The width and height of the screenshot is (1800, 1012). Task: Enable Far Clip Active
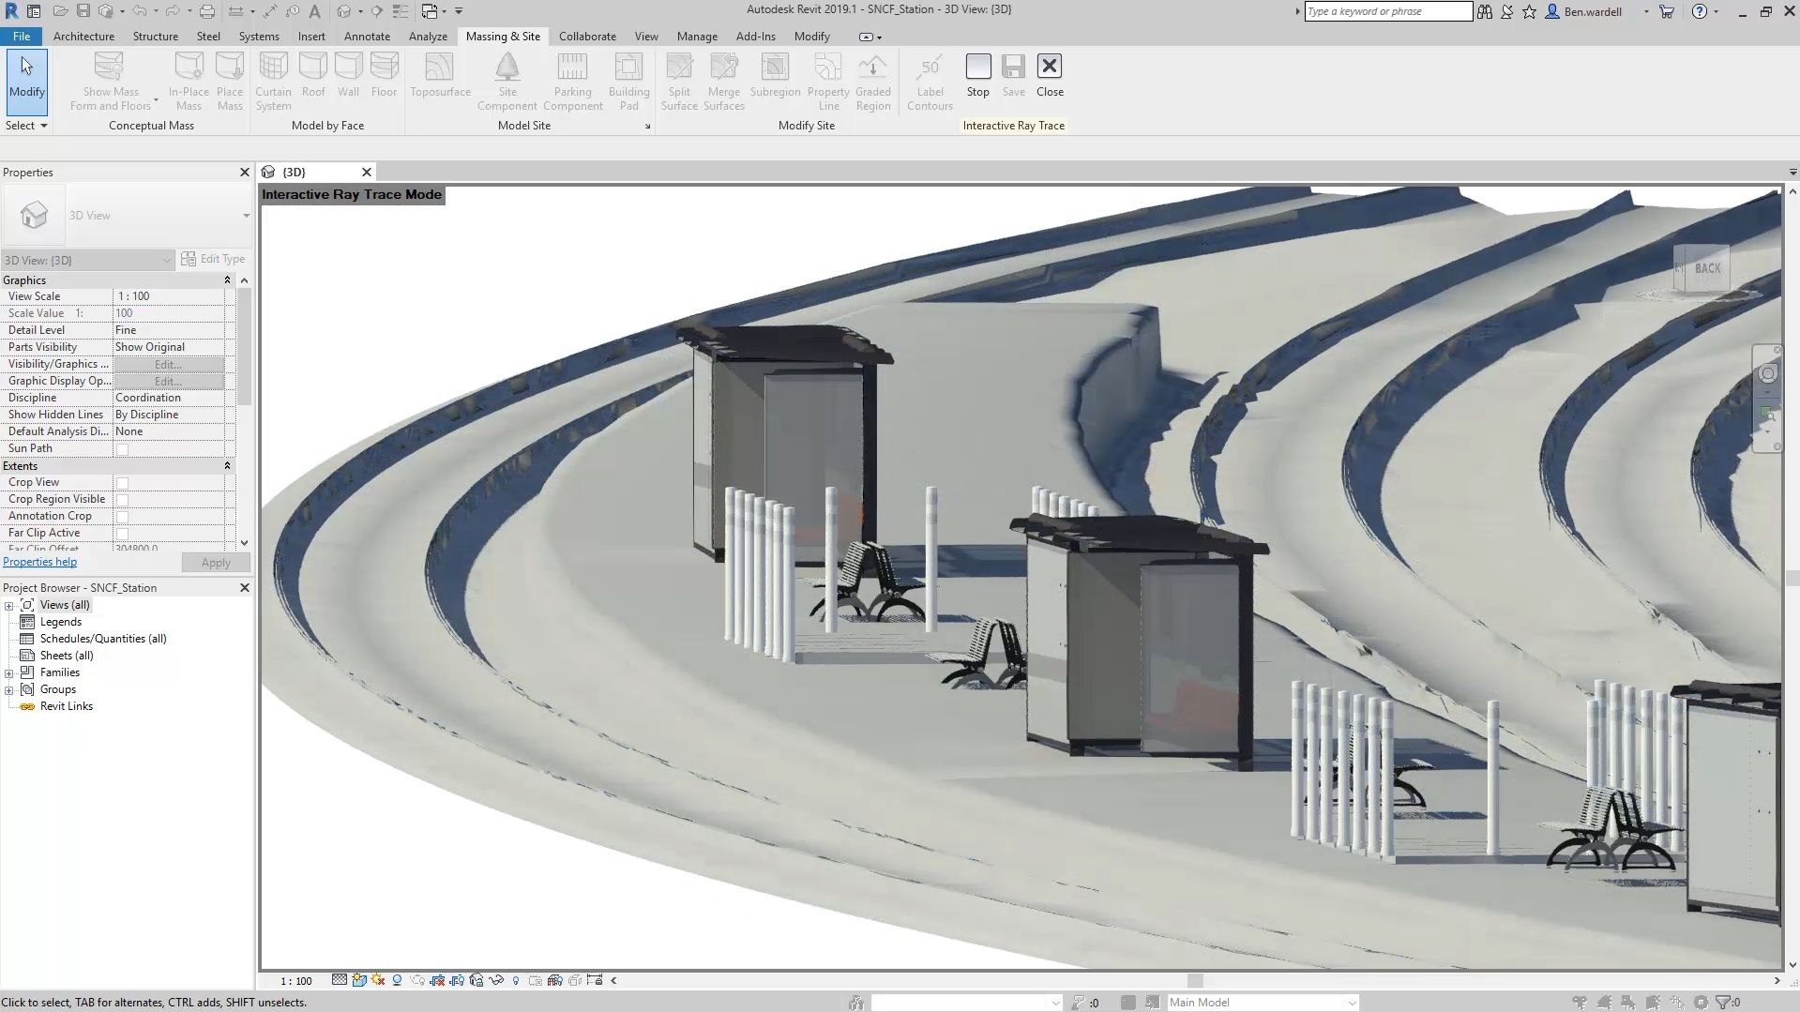[x=123, y=533]
